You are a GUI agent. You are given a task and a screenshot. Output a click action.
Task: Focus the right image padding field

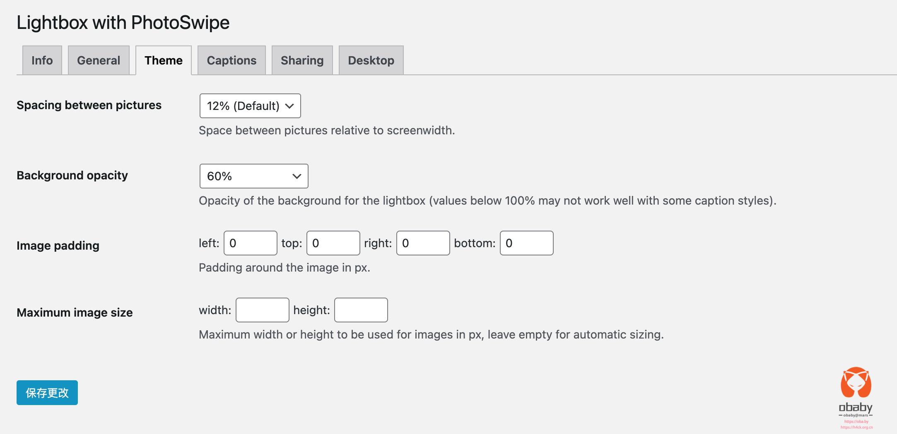423,243
